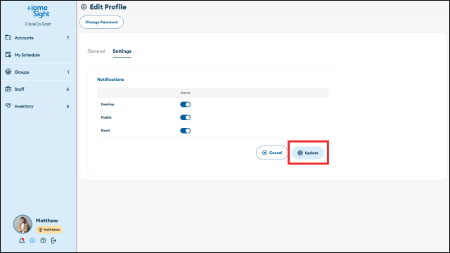Click the HomeSight logo

38,11
